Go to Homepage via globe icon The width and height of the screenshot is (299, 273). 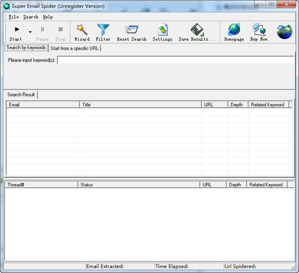234,30
